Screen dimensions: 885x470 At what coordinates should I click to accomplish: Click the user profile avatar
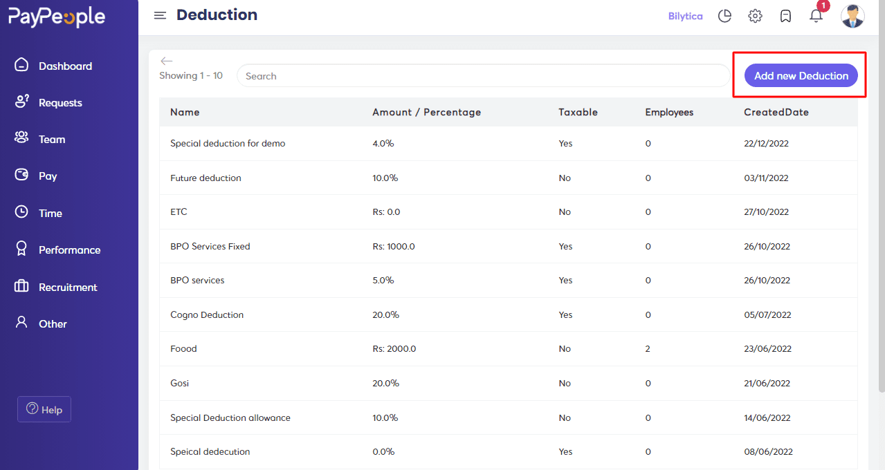852,16
